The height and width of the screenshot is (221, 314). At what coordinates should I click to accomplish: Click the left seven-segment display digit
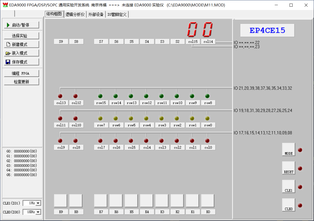(193, 29)
